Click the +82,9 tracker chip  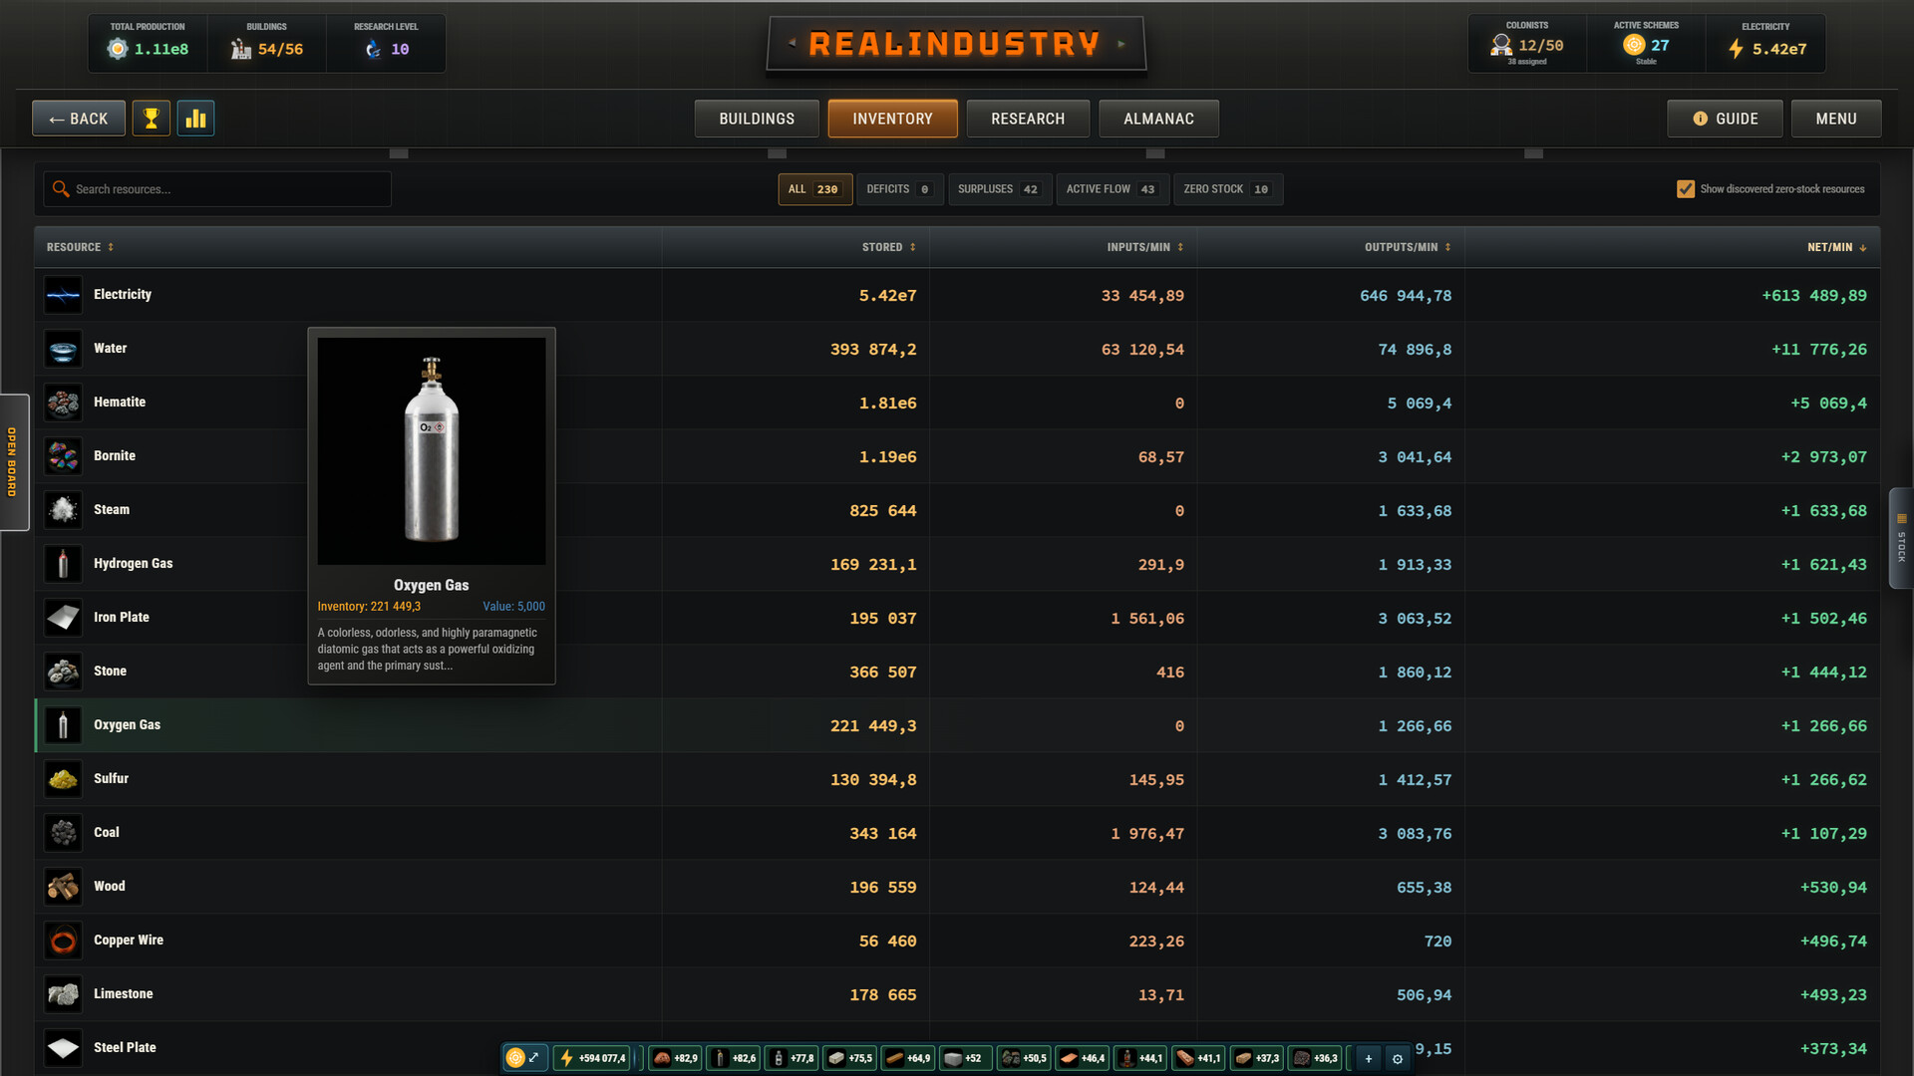pos(675,1058)
